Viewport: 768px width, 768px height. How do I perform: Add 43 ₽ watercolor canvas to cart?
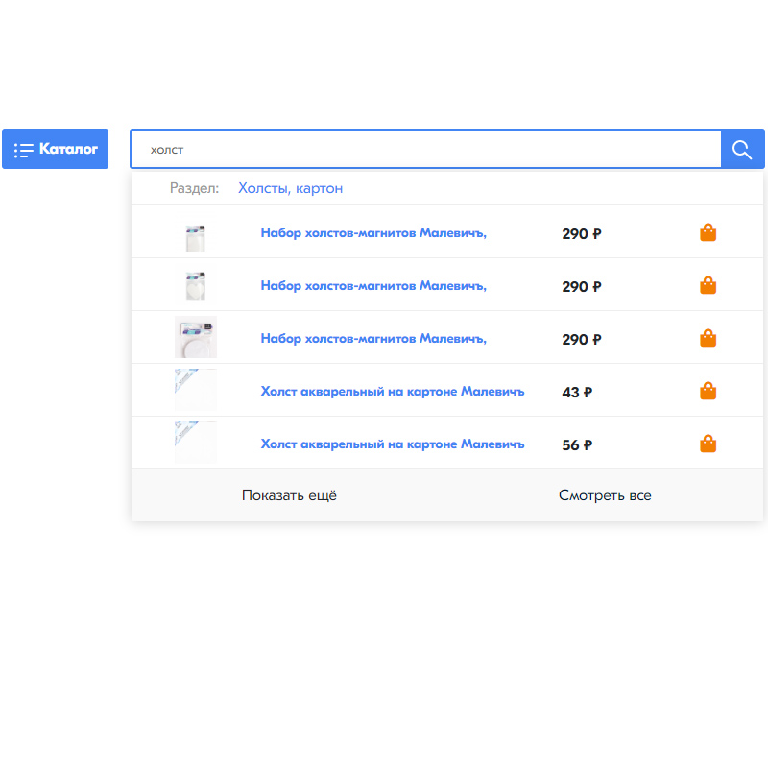[x=708, y=391]
